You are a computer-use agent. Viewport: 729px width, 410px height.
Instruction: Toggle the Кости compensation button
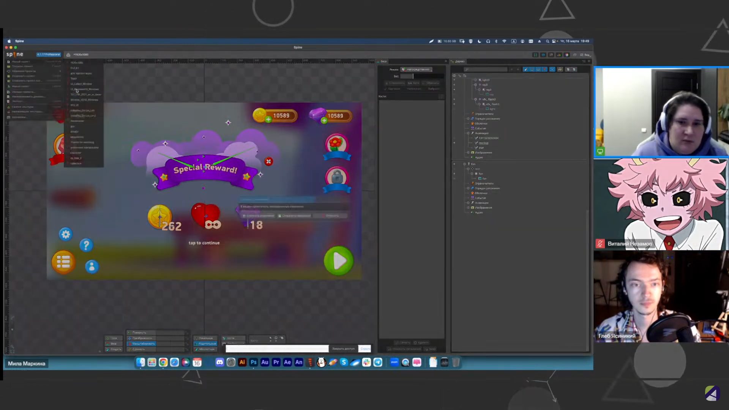(234, 338)
